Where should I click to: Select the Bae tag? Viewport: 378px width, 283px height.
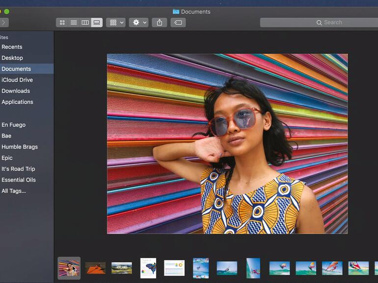pyautogui.click(x=27, y=136)
